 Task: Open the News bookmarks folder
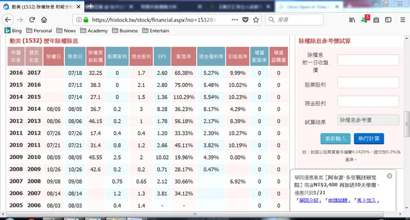[x=66, y=30]
